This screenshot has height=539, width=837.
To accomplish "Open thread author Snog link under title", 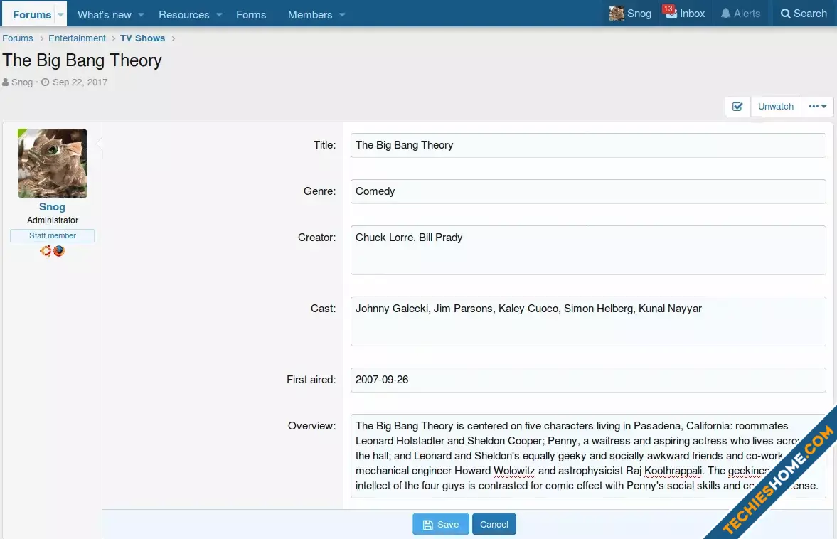I will pyautogui.click(x=22, y=82).
